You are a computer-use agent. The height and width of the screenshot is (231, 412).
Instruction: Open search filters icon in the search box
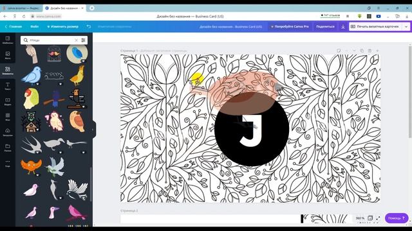pos(83,40)
